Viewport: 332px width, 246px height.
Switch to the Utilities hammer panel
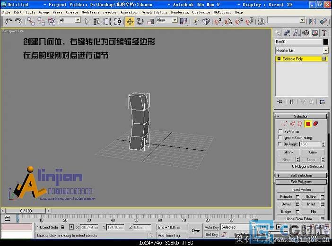[324, 33]
